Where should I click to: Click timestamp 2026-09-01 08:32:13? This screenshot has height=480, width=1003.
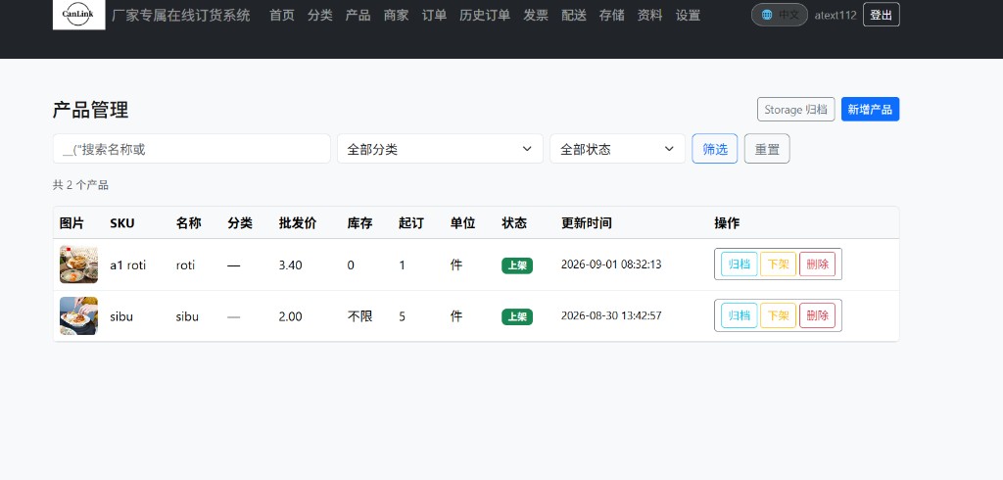tap(611, 264)
